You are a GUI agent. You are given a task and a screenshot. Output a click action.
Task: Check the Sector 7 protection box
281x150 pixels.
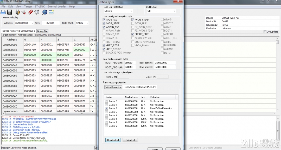tap(107, 126)
